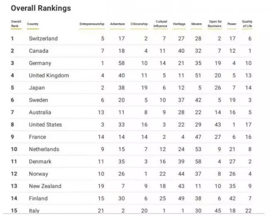Click the Country column header
Image resolution: width=270 pixels, height=216 pixels.
point(33,24)
